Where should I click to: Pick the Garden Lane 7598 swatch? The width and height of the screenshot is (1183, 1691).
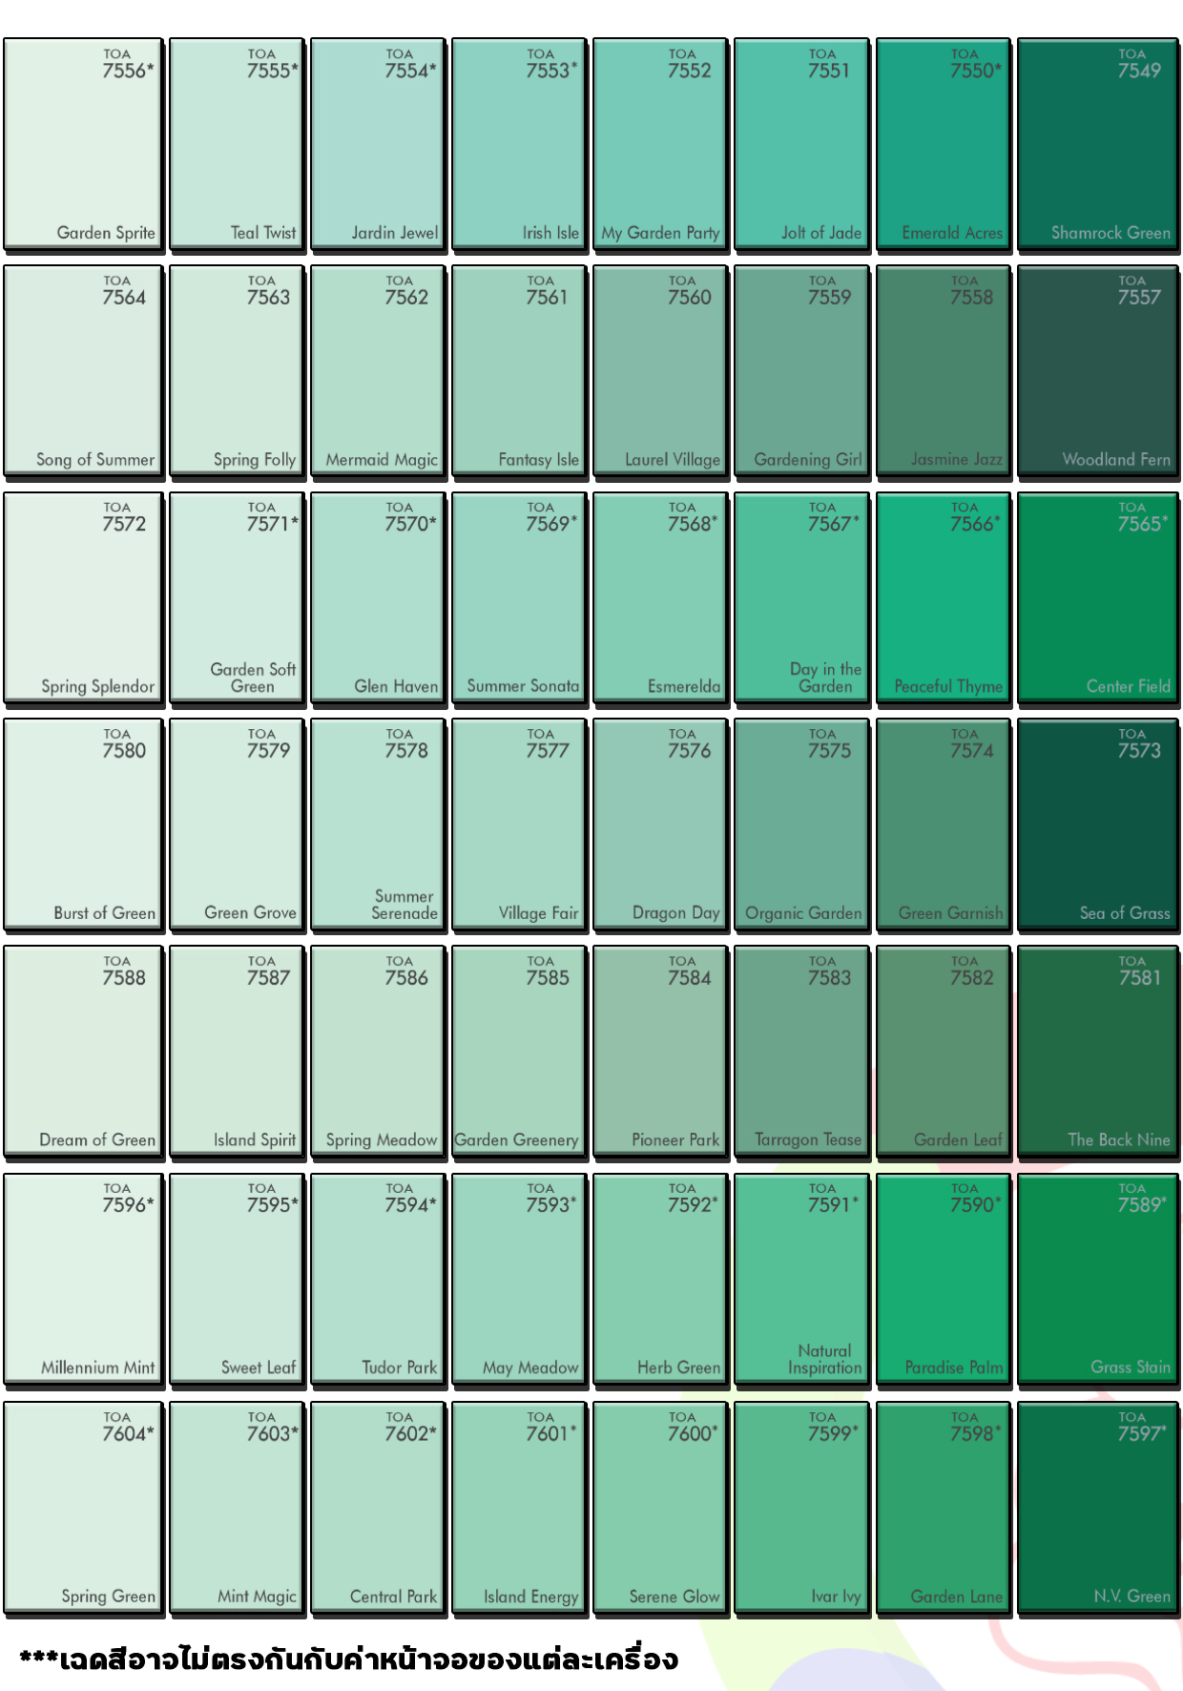point(944,1508)
